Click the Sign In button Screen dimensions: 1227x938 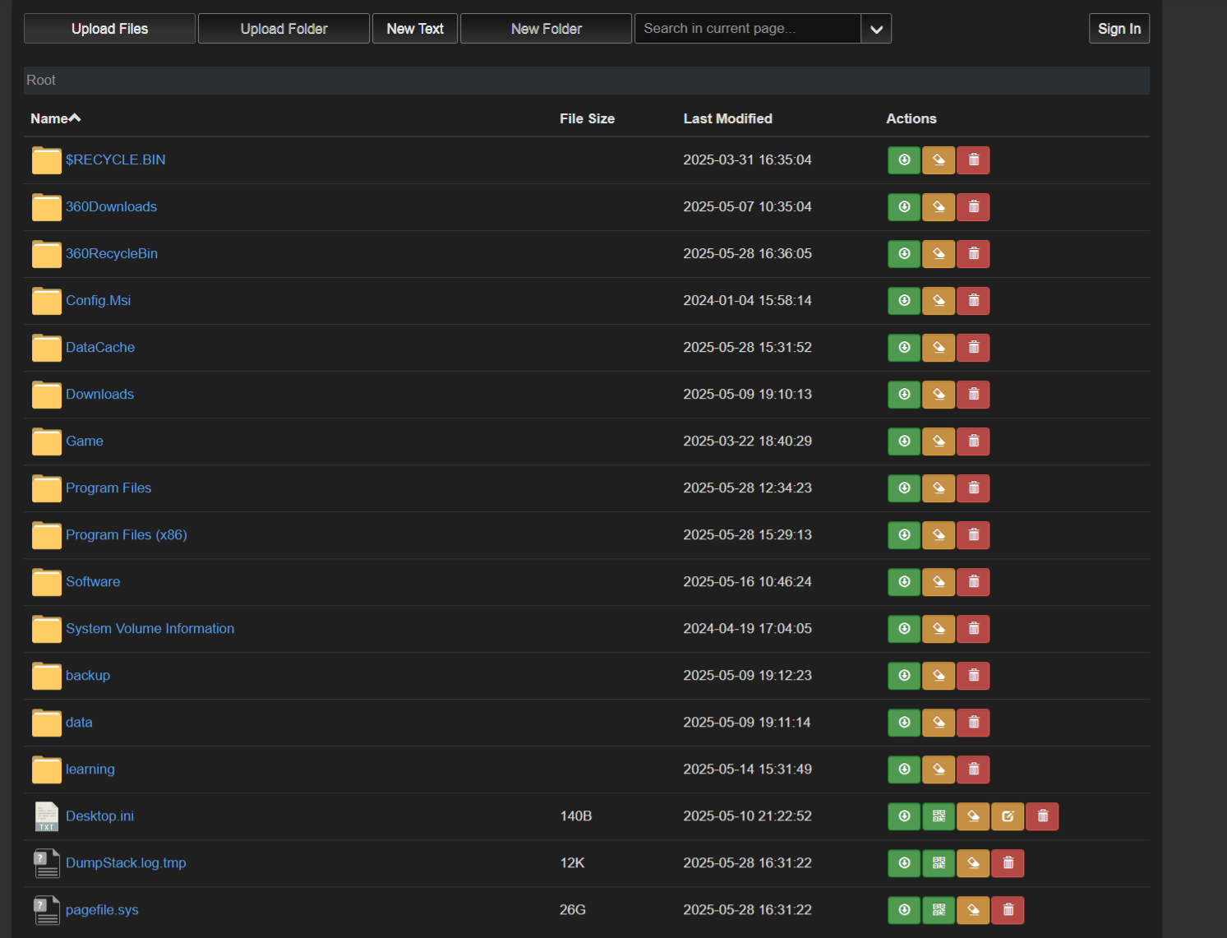(1119, 29)
